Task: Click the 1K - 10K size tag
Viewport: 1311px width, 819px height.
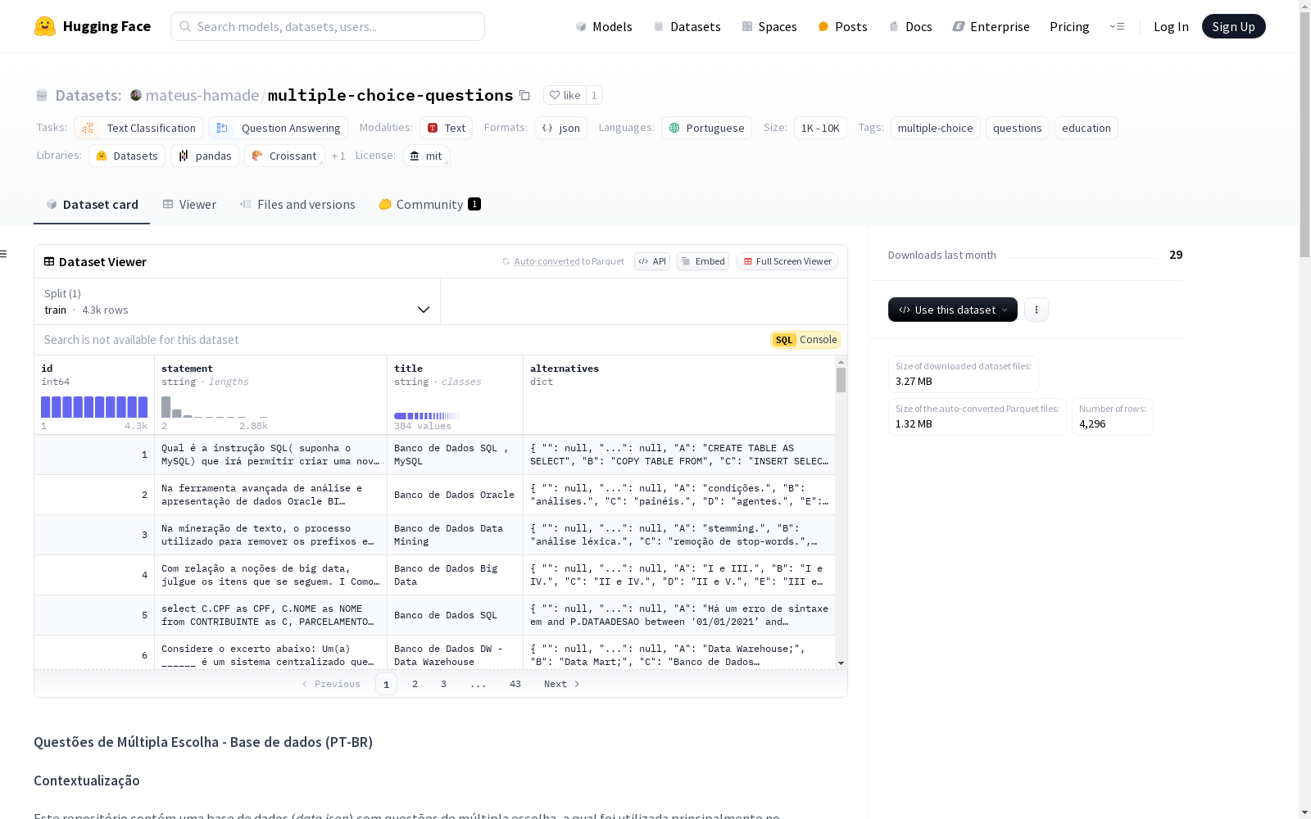Action: (x=820, y=128)
